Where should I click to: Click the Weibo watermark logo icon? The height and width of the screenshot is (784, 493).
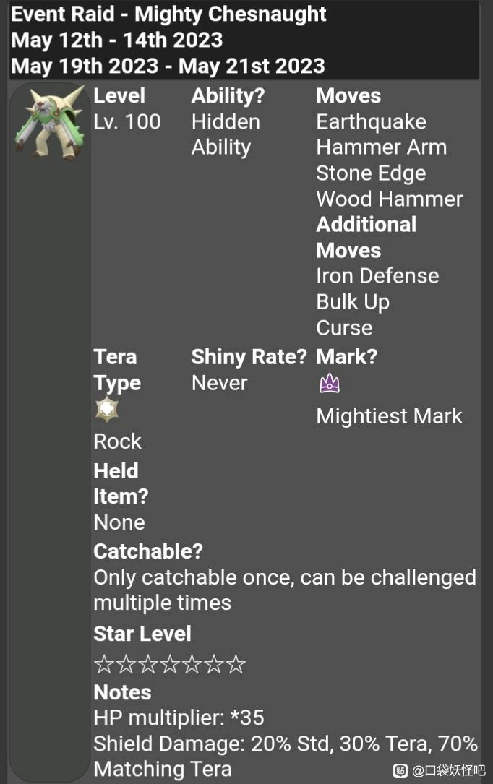click(x=400, y=770)
